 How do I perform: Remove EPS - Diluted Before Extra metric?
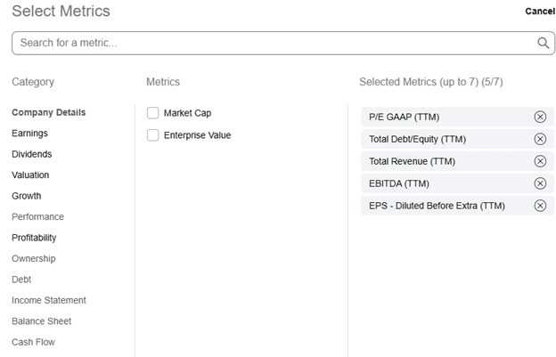point(540,206)
